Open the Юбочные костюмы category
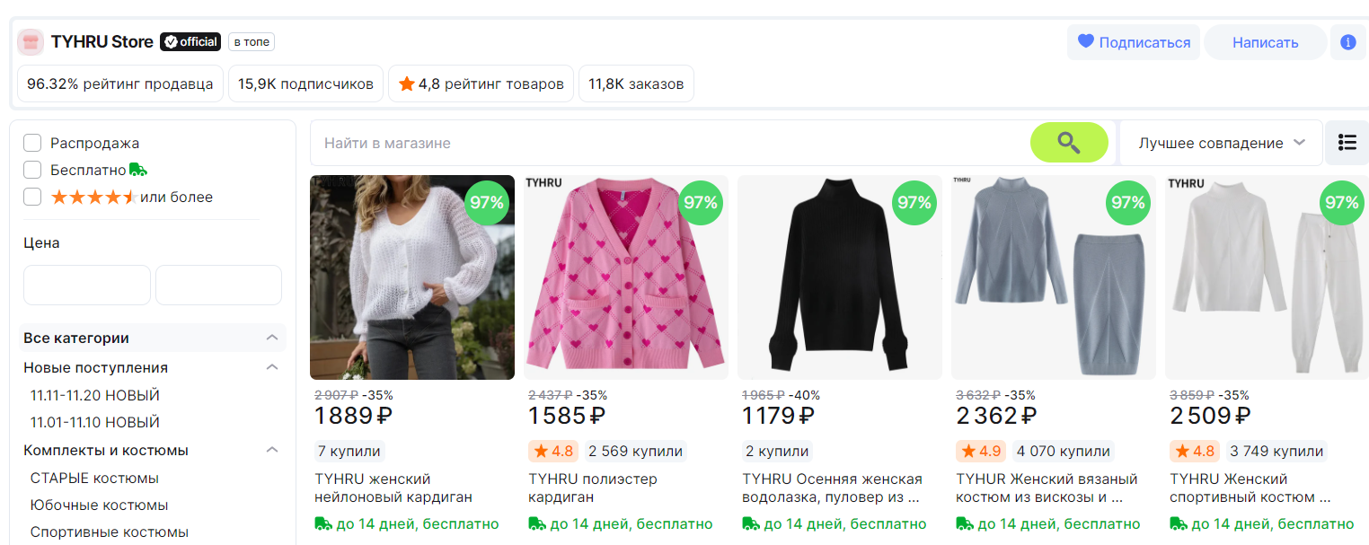The width and height of the screenshot is (1369, 545). [99, 505]
